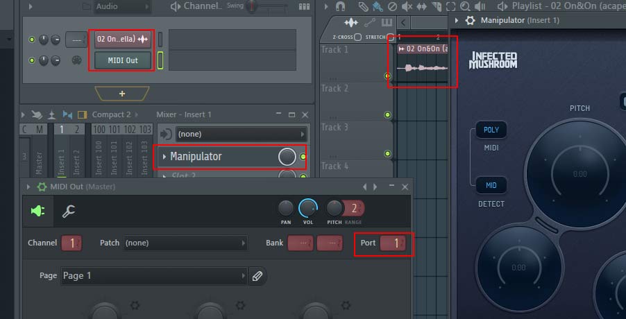Open the Audio channel filter dropdown

coord(121,6)
